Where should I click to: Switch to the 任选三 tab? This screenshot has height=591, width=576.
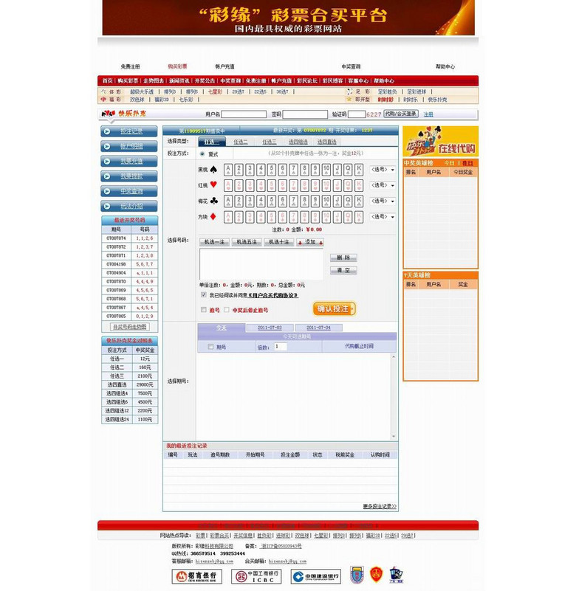point(270,142)
